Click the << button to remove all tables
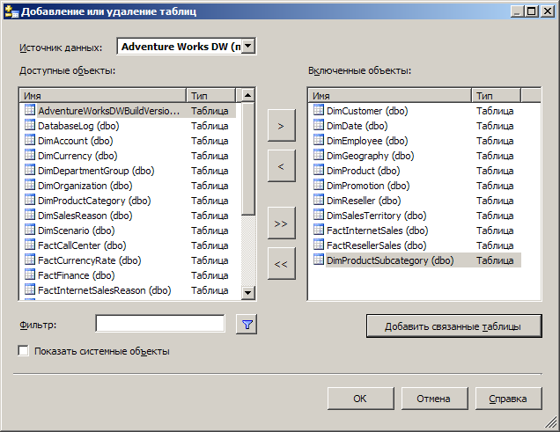560x432 pixels. pos(282,264)
